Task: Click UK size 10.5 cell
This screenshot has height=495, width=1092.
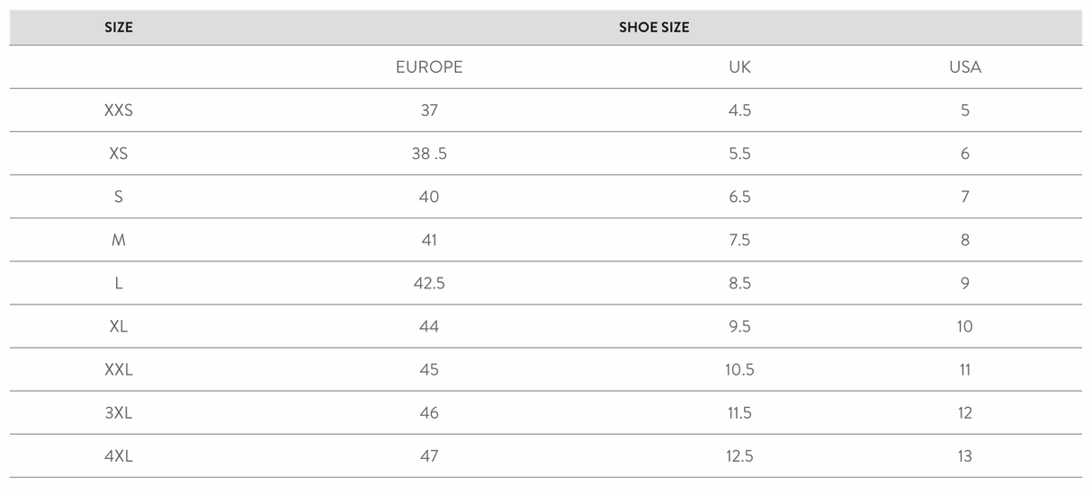Action: [x=739, y=369]
